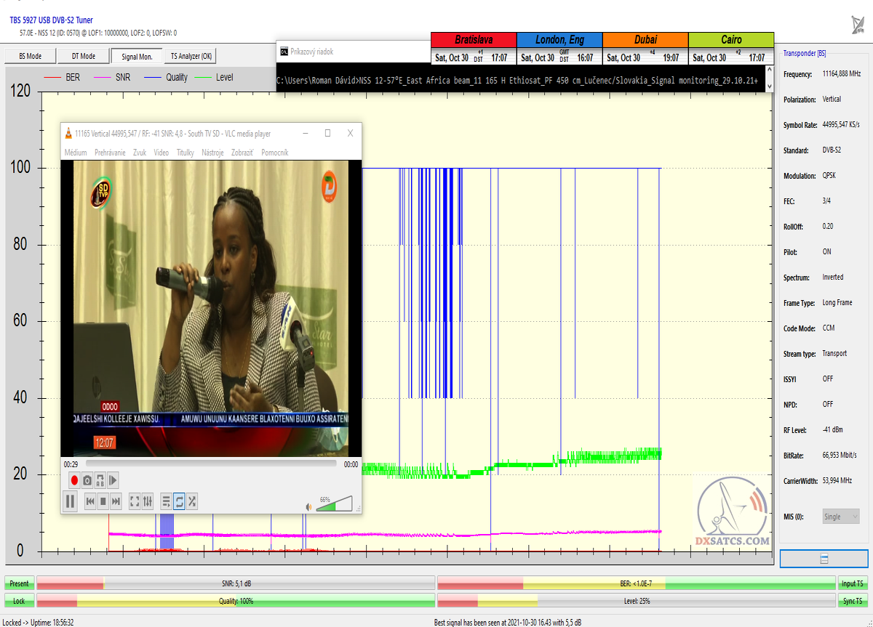Open VLC extended settings equalizer icon
The image size is (873, 627).
[148, 501]
